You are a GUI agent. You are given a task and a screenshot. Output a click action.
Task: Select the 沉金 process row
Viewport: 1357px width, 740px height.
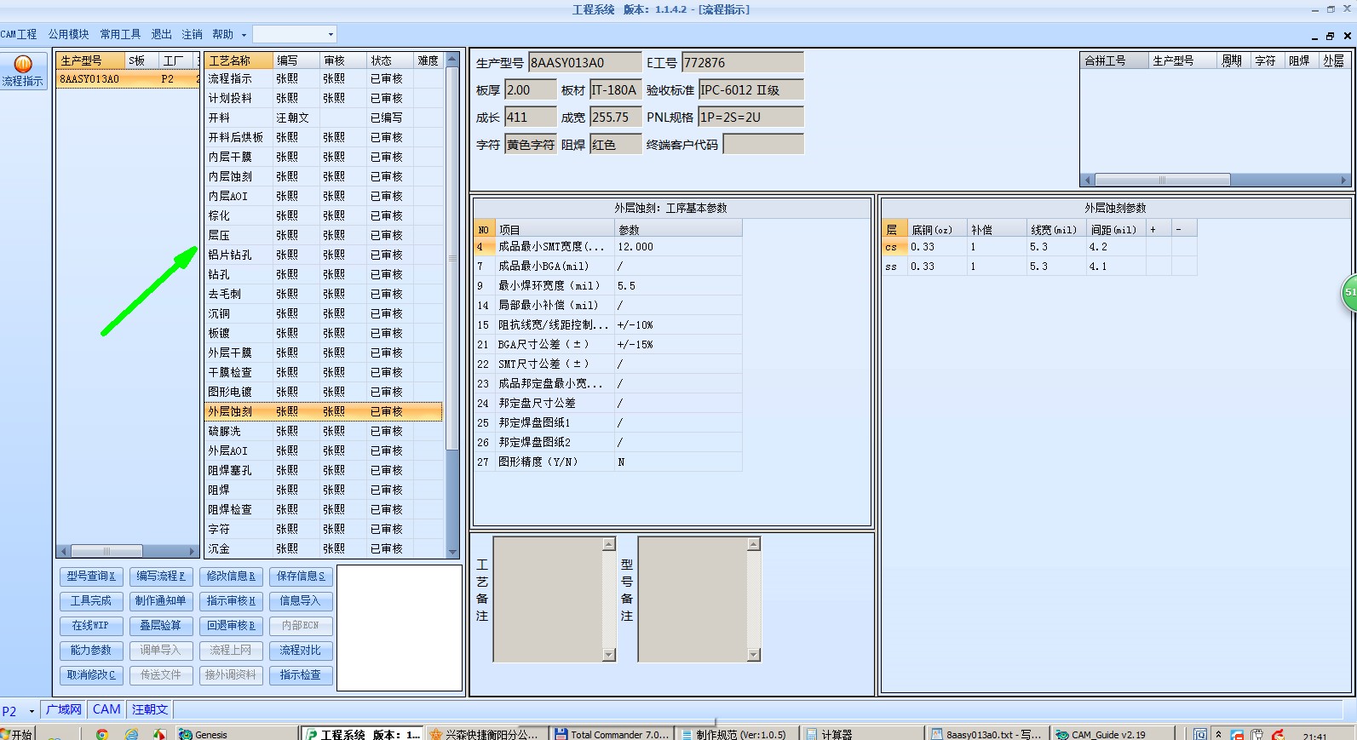[x=324, y=548]
